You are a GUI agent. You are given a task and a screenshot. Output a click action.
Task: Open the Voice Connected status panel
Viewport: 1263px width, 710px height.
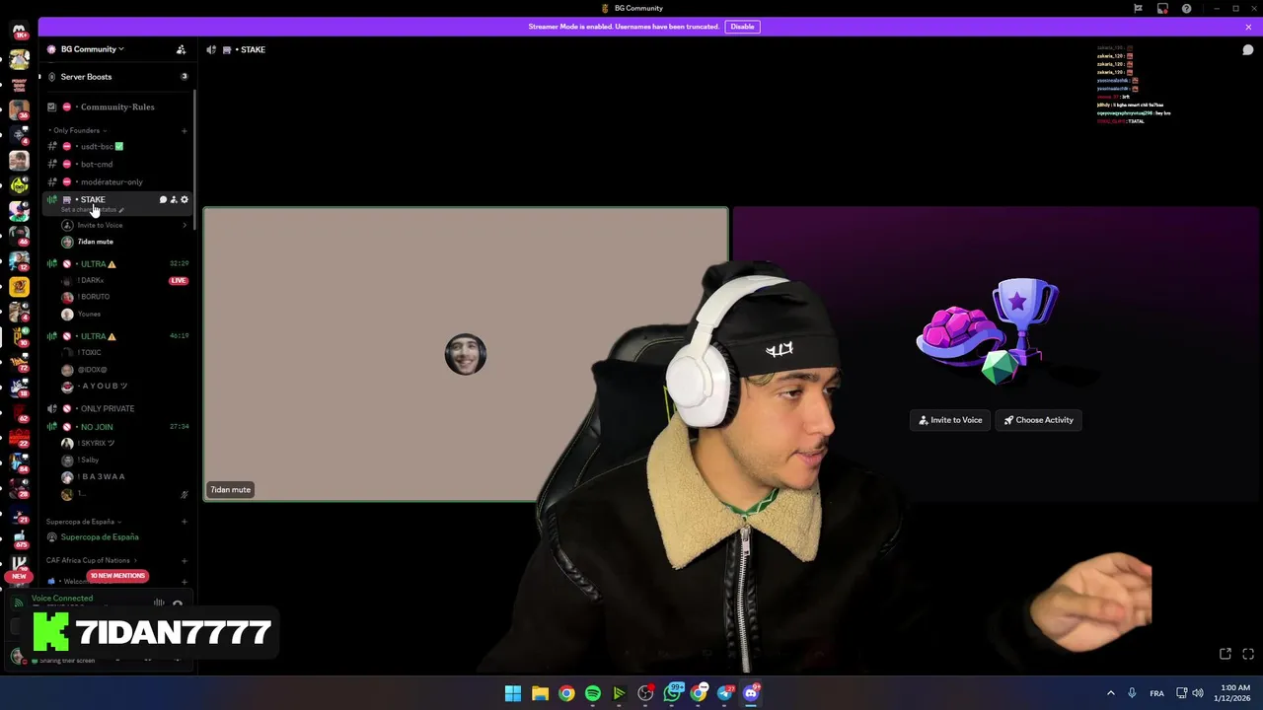(x=62, y=599)
